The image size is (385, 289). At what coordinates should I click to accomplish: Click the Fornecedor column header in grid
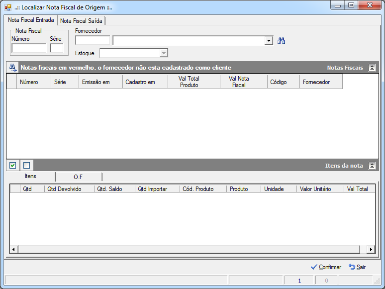tap(321, 82)
